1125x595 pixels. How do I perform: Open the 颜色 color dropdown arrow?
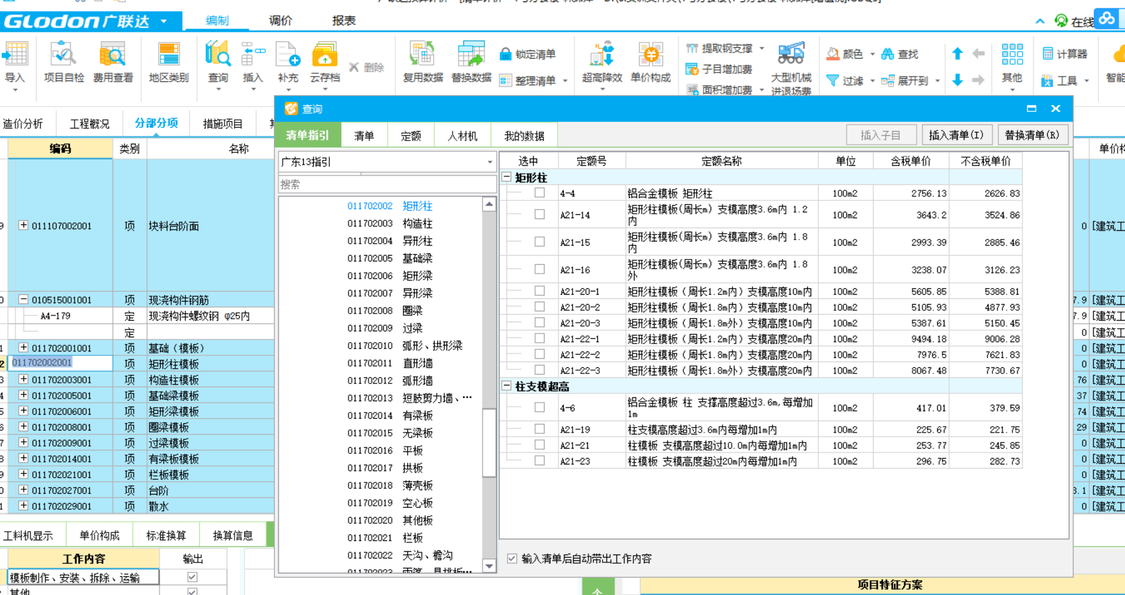pyautogui.click(x=872, y=55)
